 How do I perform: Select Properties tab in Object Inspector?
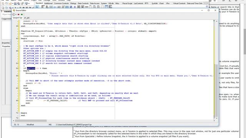click(6, 46)
